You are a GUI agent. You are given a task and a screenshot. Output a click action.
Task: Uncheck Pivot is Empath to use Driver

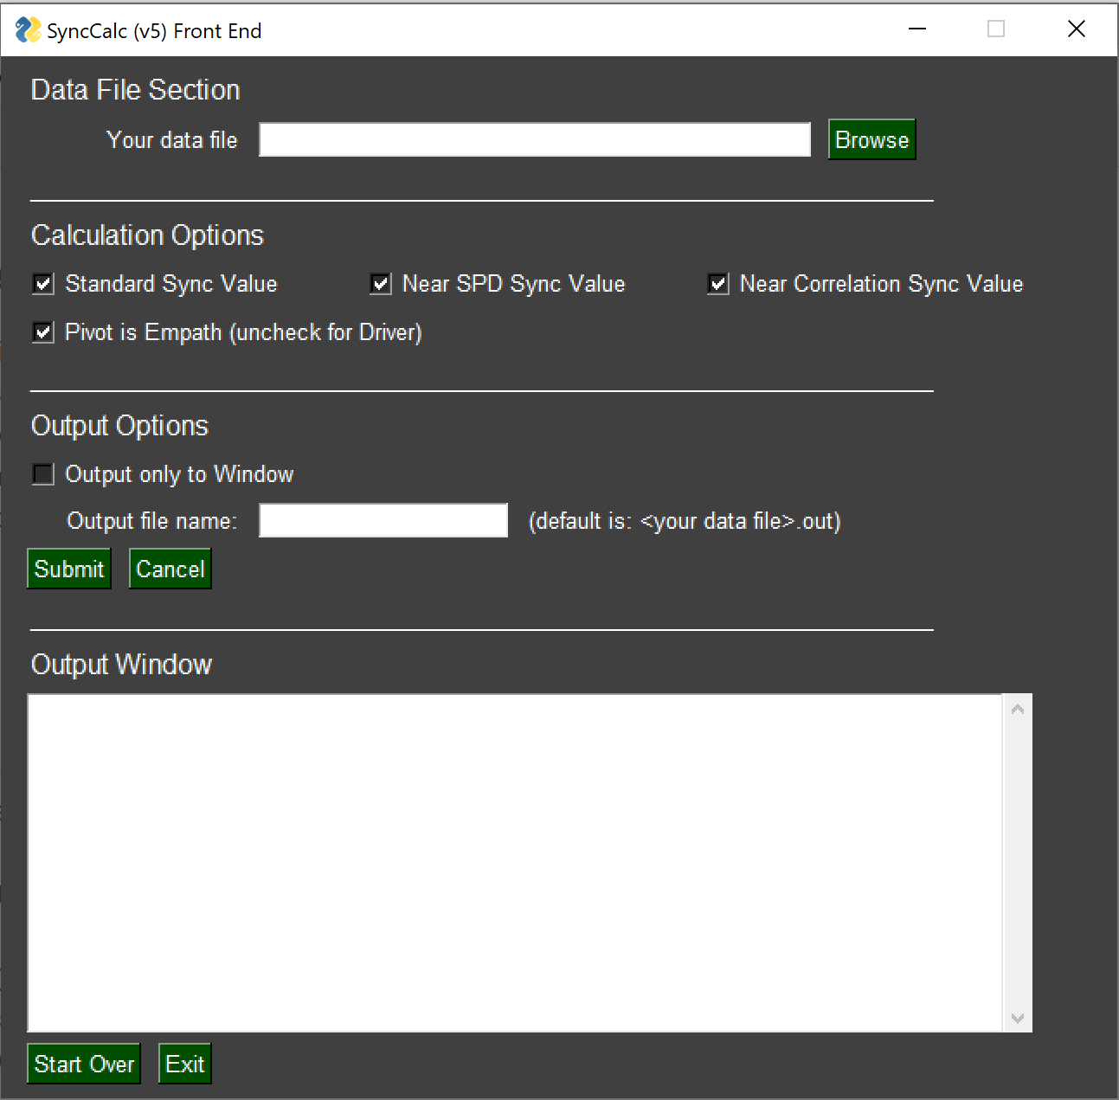tap(42, 332)
